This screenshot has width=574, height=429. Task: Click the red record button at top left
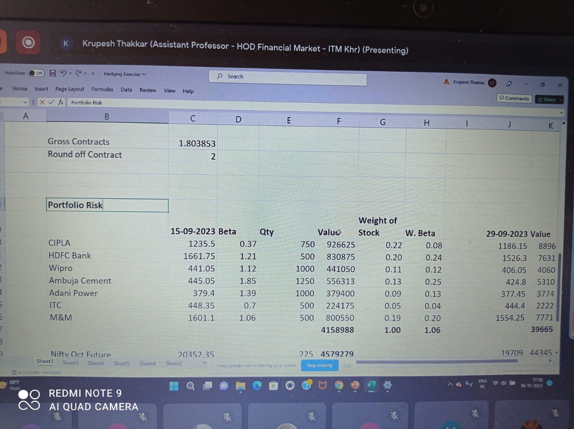click(28, 43)
